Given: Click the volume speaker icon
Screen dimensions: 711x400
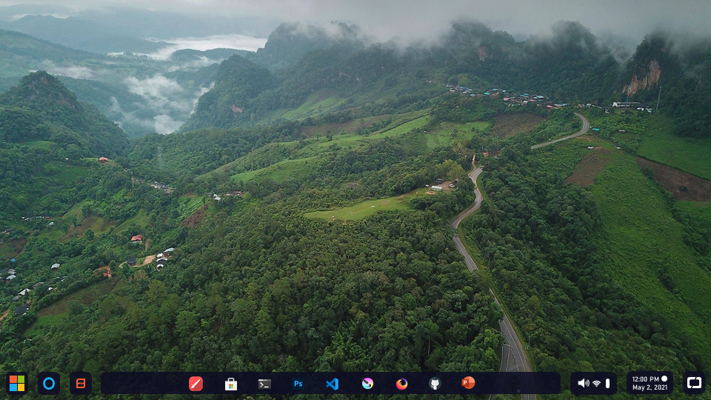Looking at the screenshot, I should coord(583,383).
